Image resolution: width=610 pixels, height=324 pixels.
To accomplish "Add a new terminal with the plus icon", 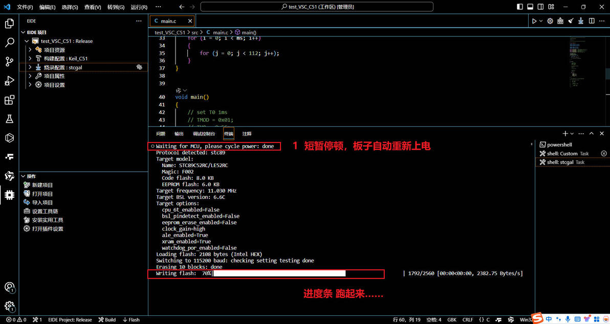I will 565,134.
